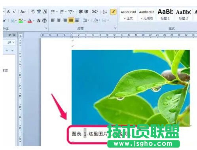Click the Decrease Indent icon
This screenshot has height=150, width=197.
pos(81,11)
